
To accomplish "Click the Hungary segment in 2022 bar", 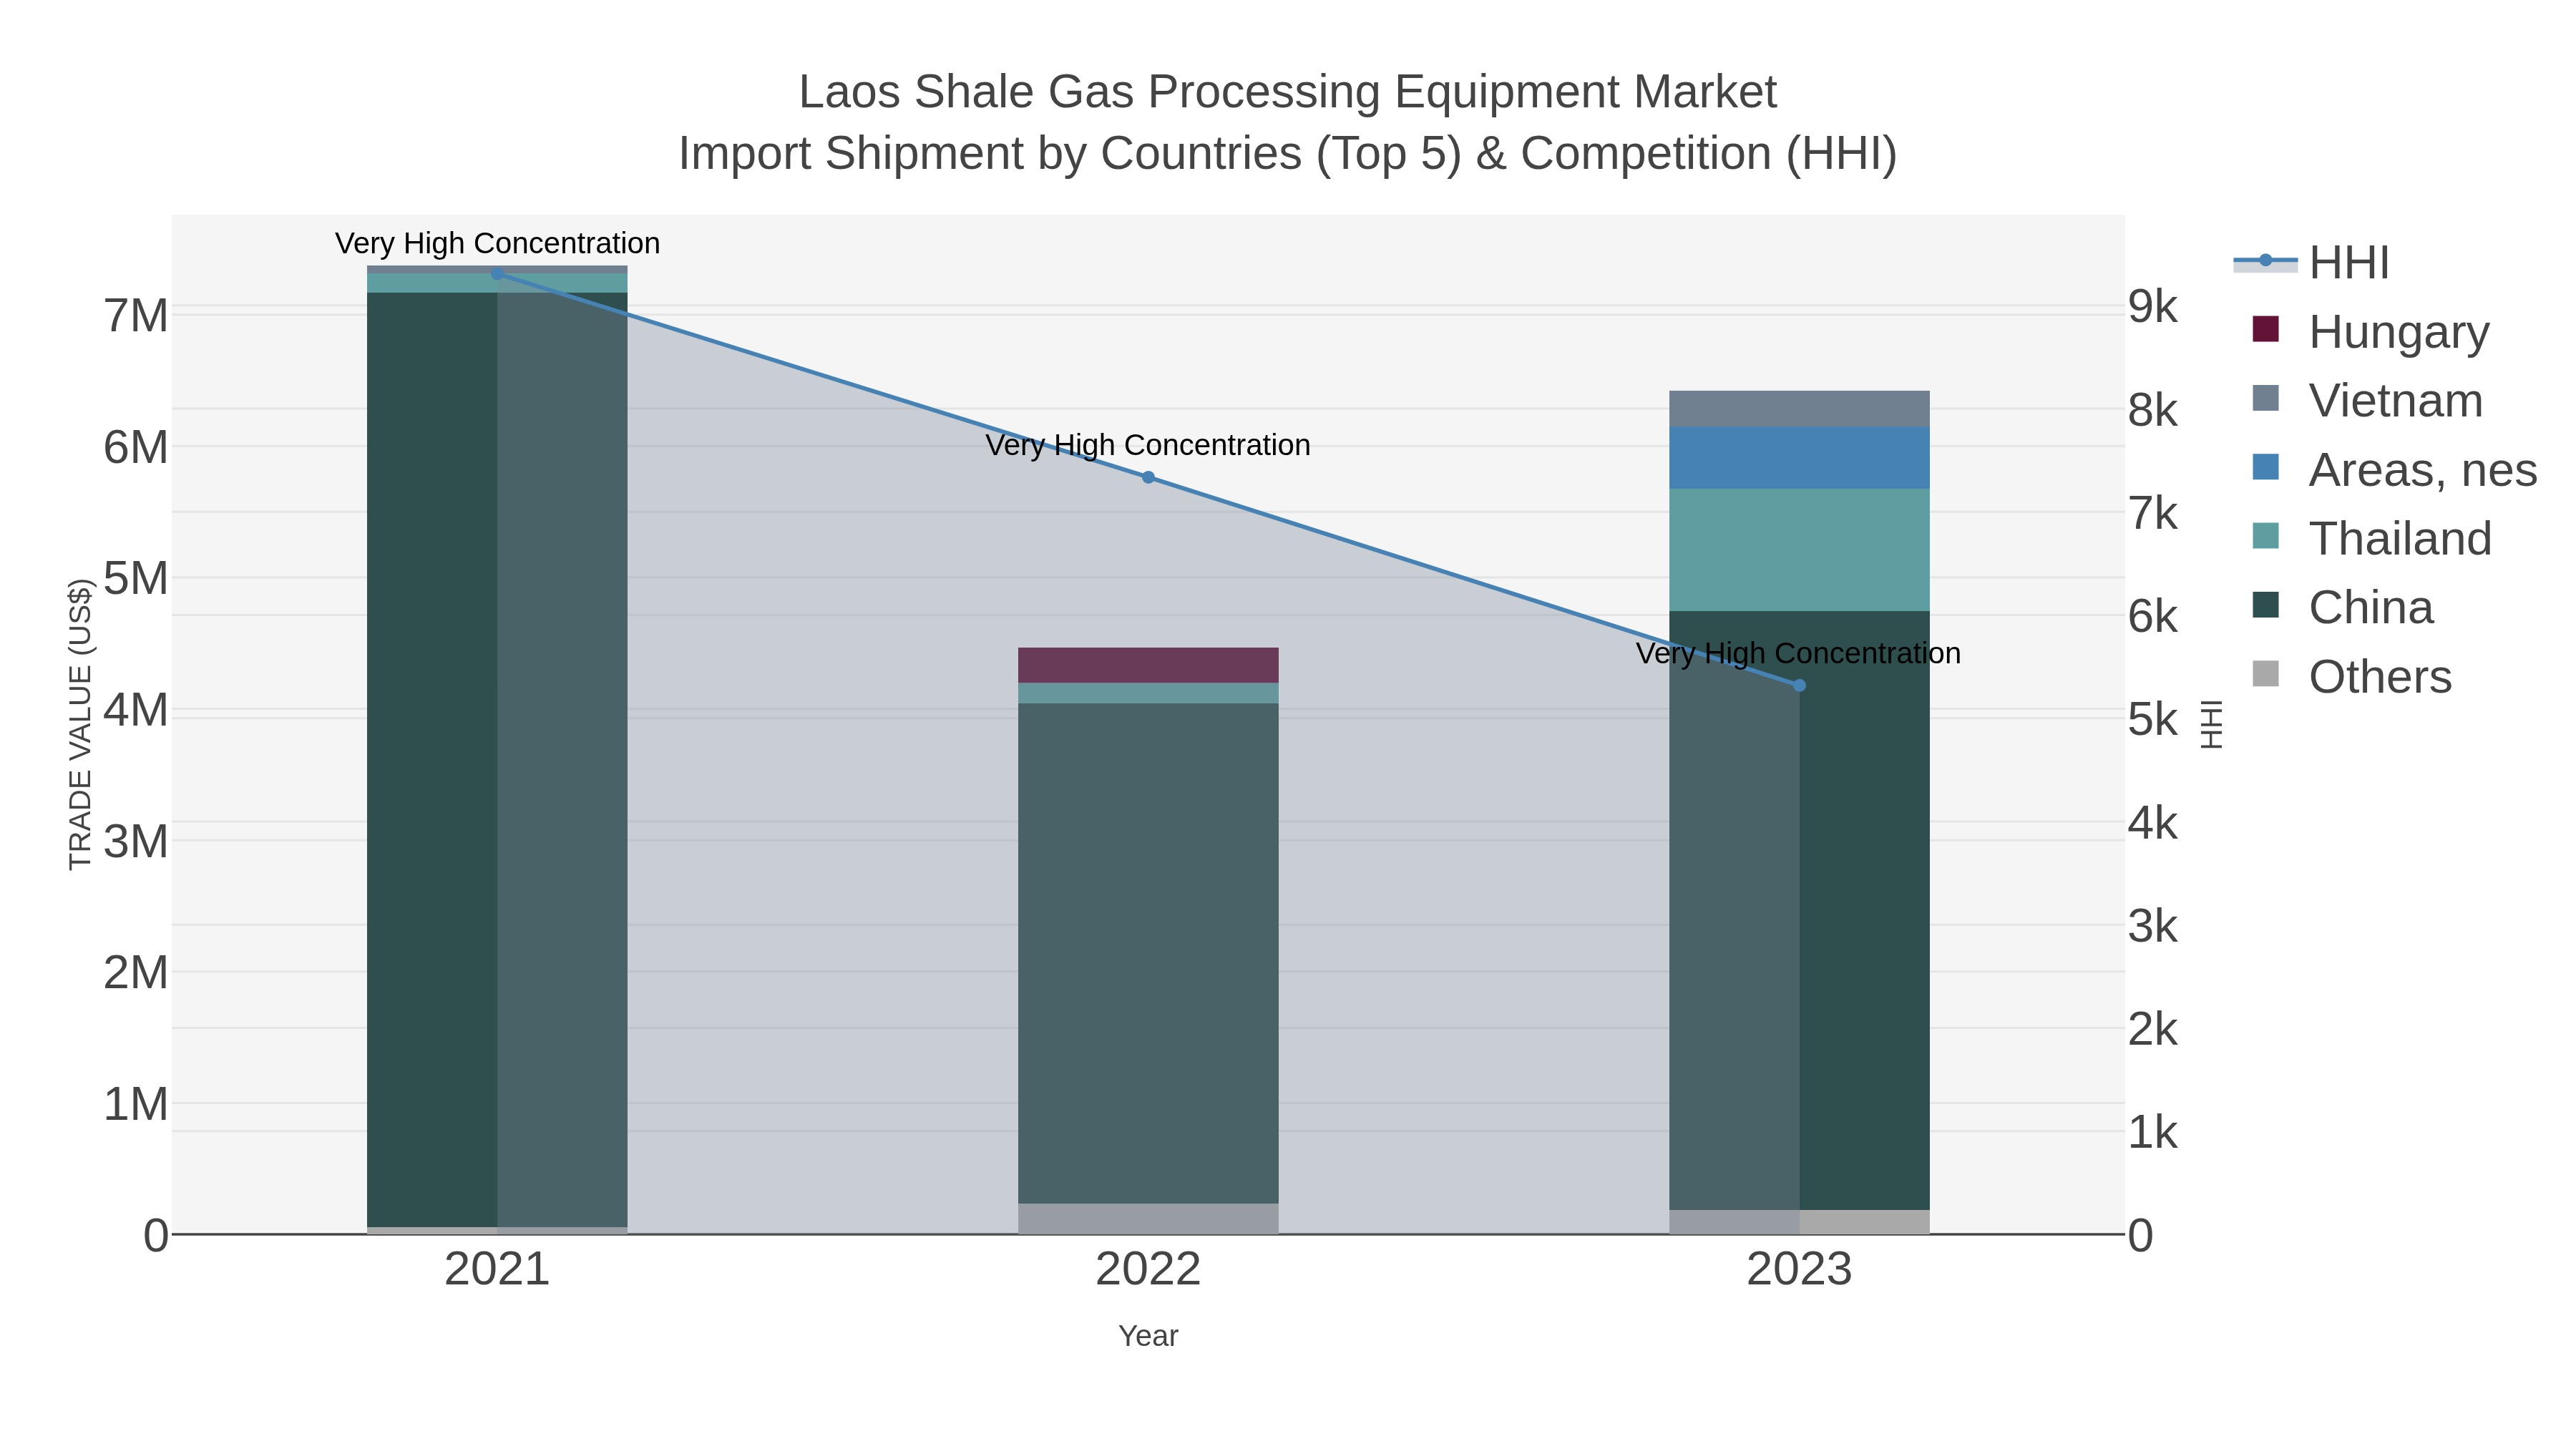I will pos(1148,665).
